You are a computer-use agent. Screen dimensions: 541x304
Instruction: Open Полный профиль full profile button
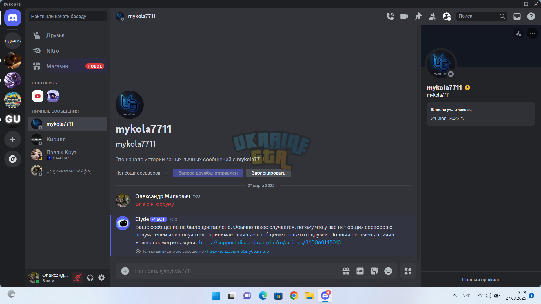481,280
